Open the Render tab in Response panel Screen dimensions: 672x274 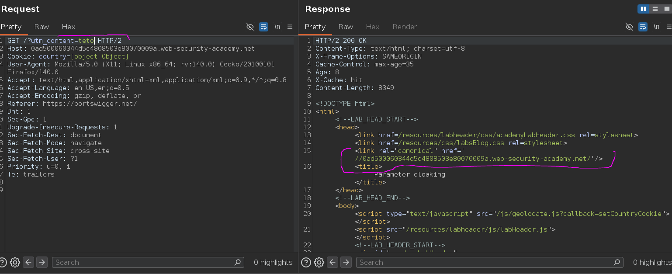tap(405, 27)
